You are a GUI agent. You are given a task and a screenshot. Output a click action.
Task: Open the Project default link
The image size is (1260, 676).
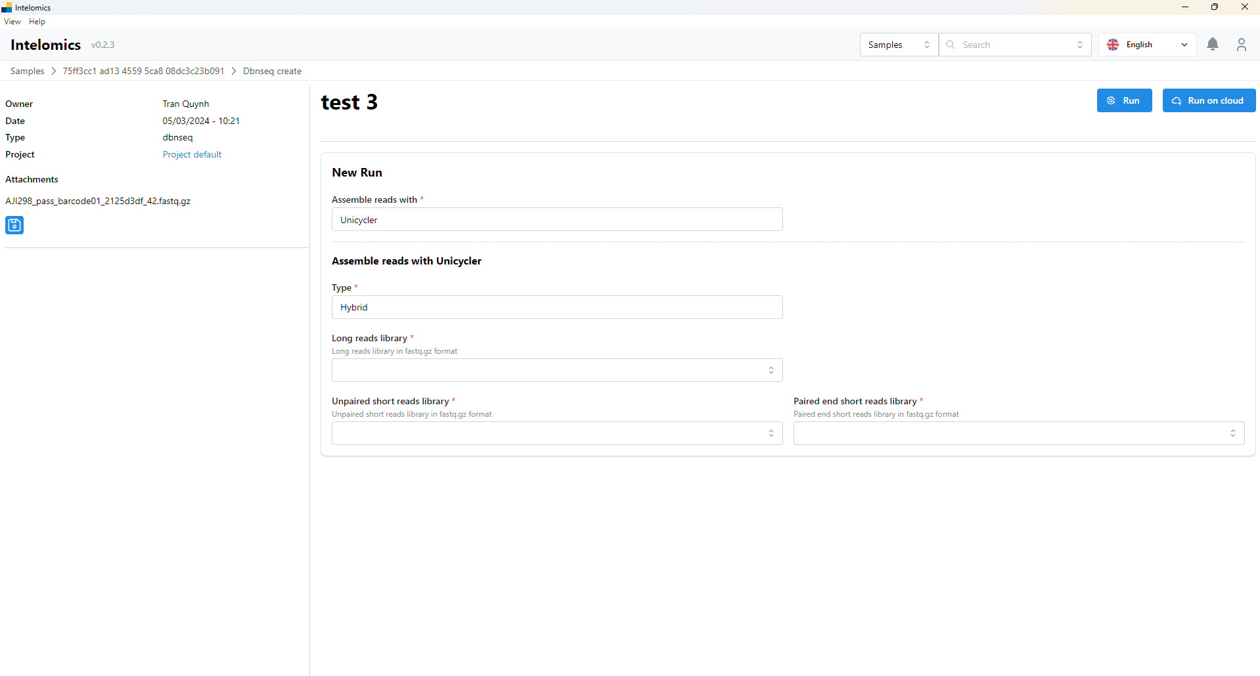192,154
